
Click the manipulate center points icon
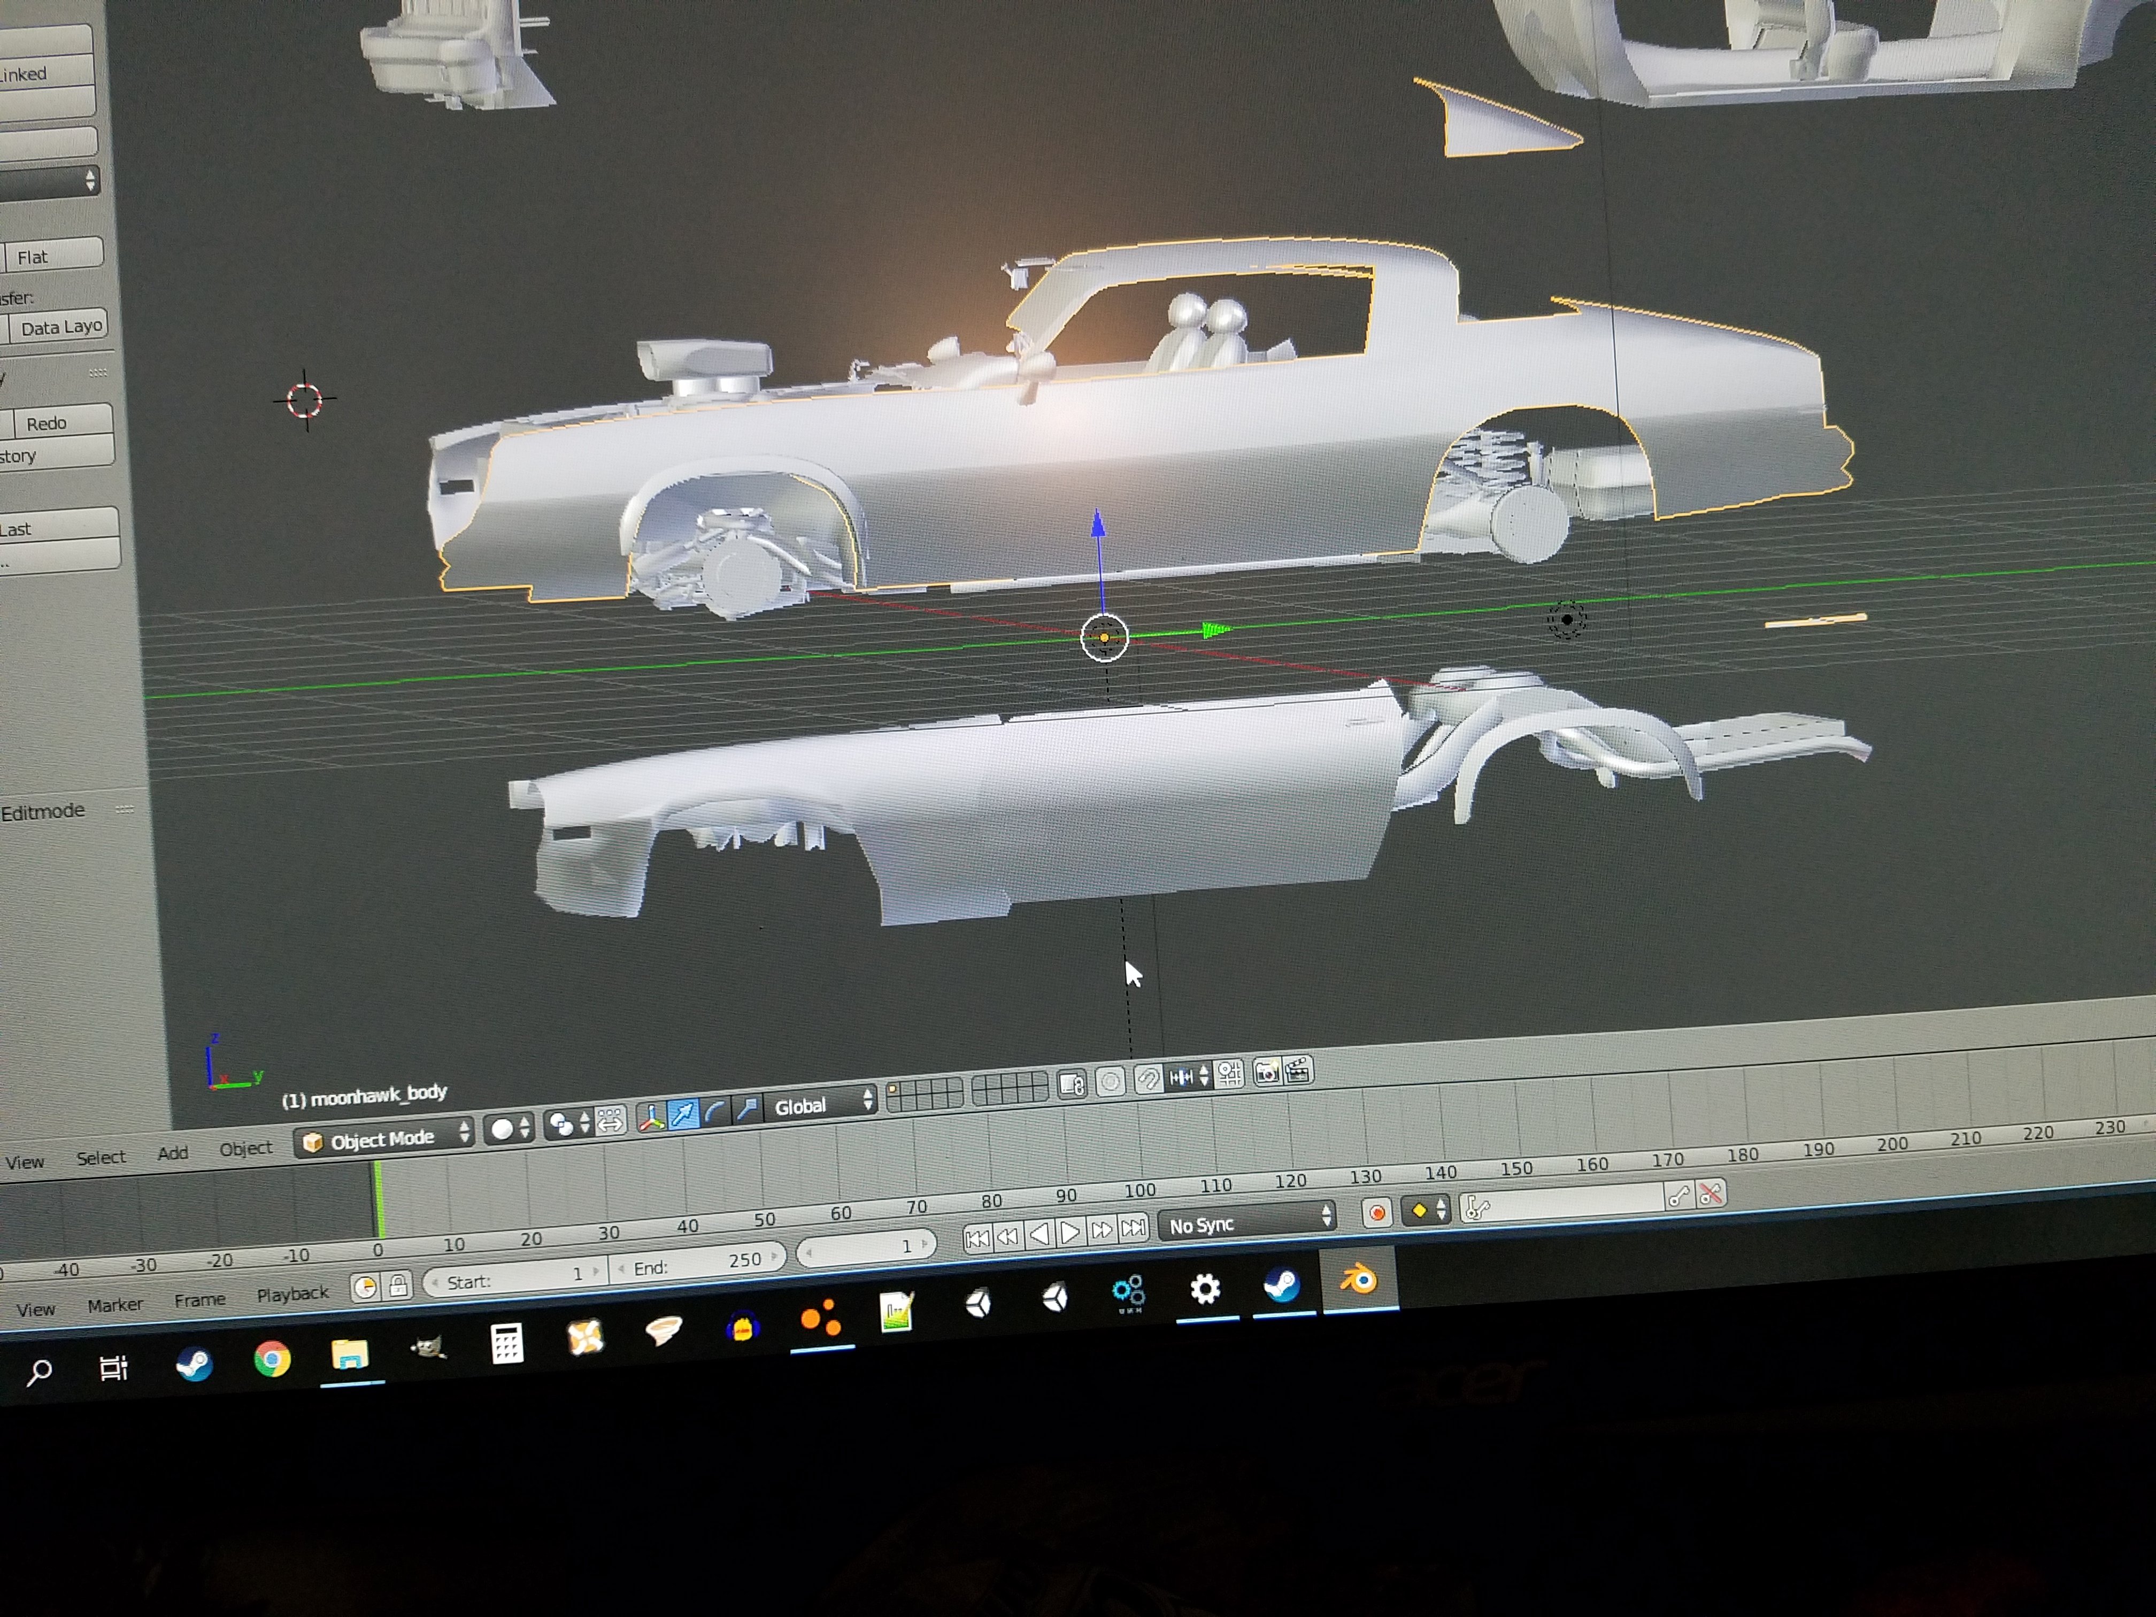(610, 1121)
